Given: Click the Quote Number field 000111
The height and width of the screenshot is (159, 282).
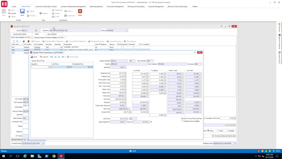Looking at the screenshot, I should pyautogui.click(x=119, y=61).
